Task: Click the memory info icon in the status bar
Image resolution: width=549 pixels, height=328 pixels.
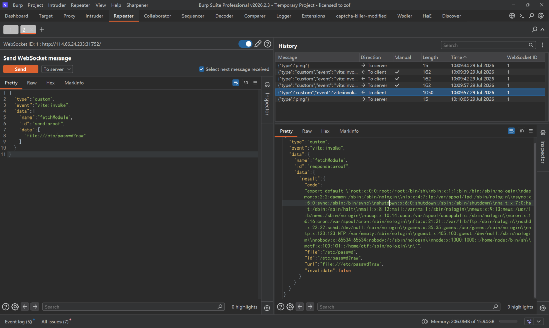Action: coord(424,322)
